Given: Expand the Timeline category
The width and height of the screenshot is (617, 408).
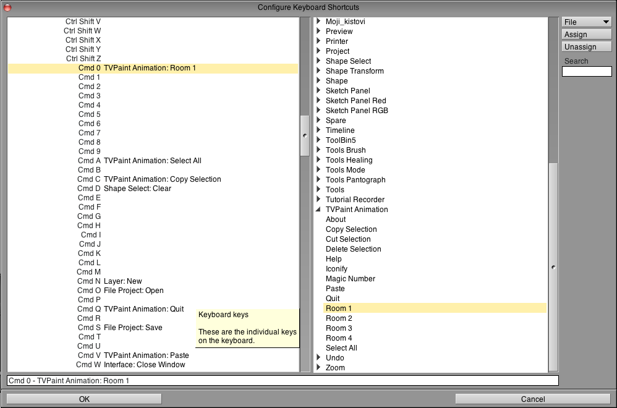Looking at the screenshot, I should click(x=319, y=130).
